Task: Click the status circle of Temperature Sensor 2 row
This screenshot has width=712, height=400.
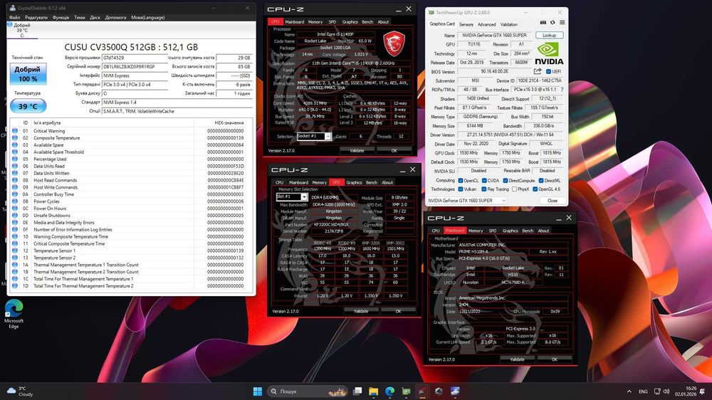Action: coord(15,258)
